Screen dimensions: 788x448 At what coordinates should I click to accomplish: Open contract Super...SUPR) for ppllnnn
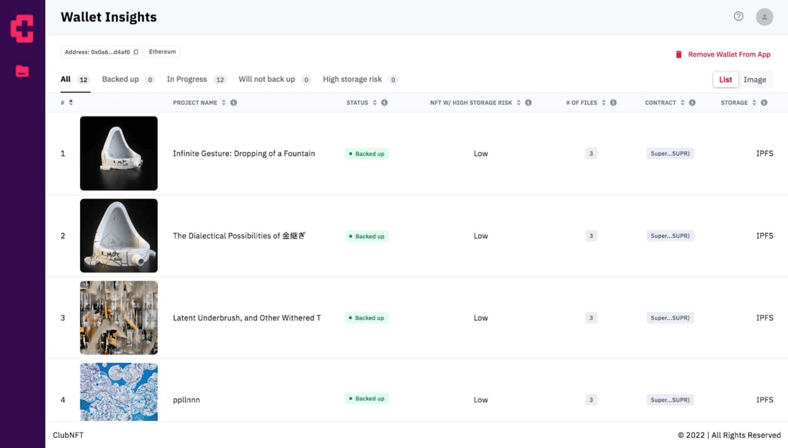coord(670,400)
